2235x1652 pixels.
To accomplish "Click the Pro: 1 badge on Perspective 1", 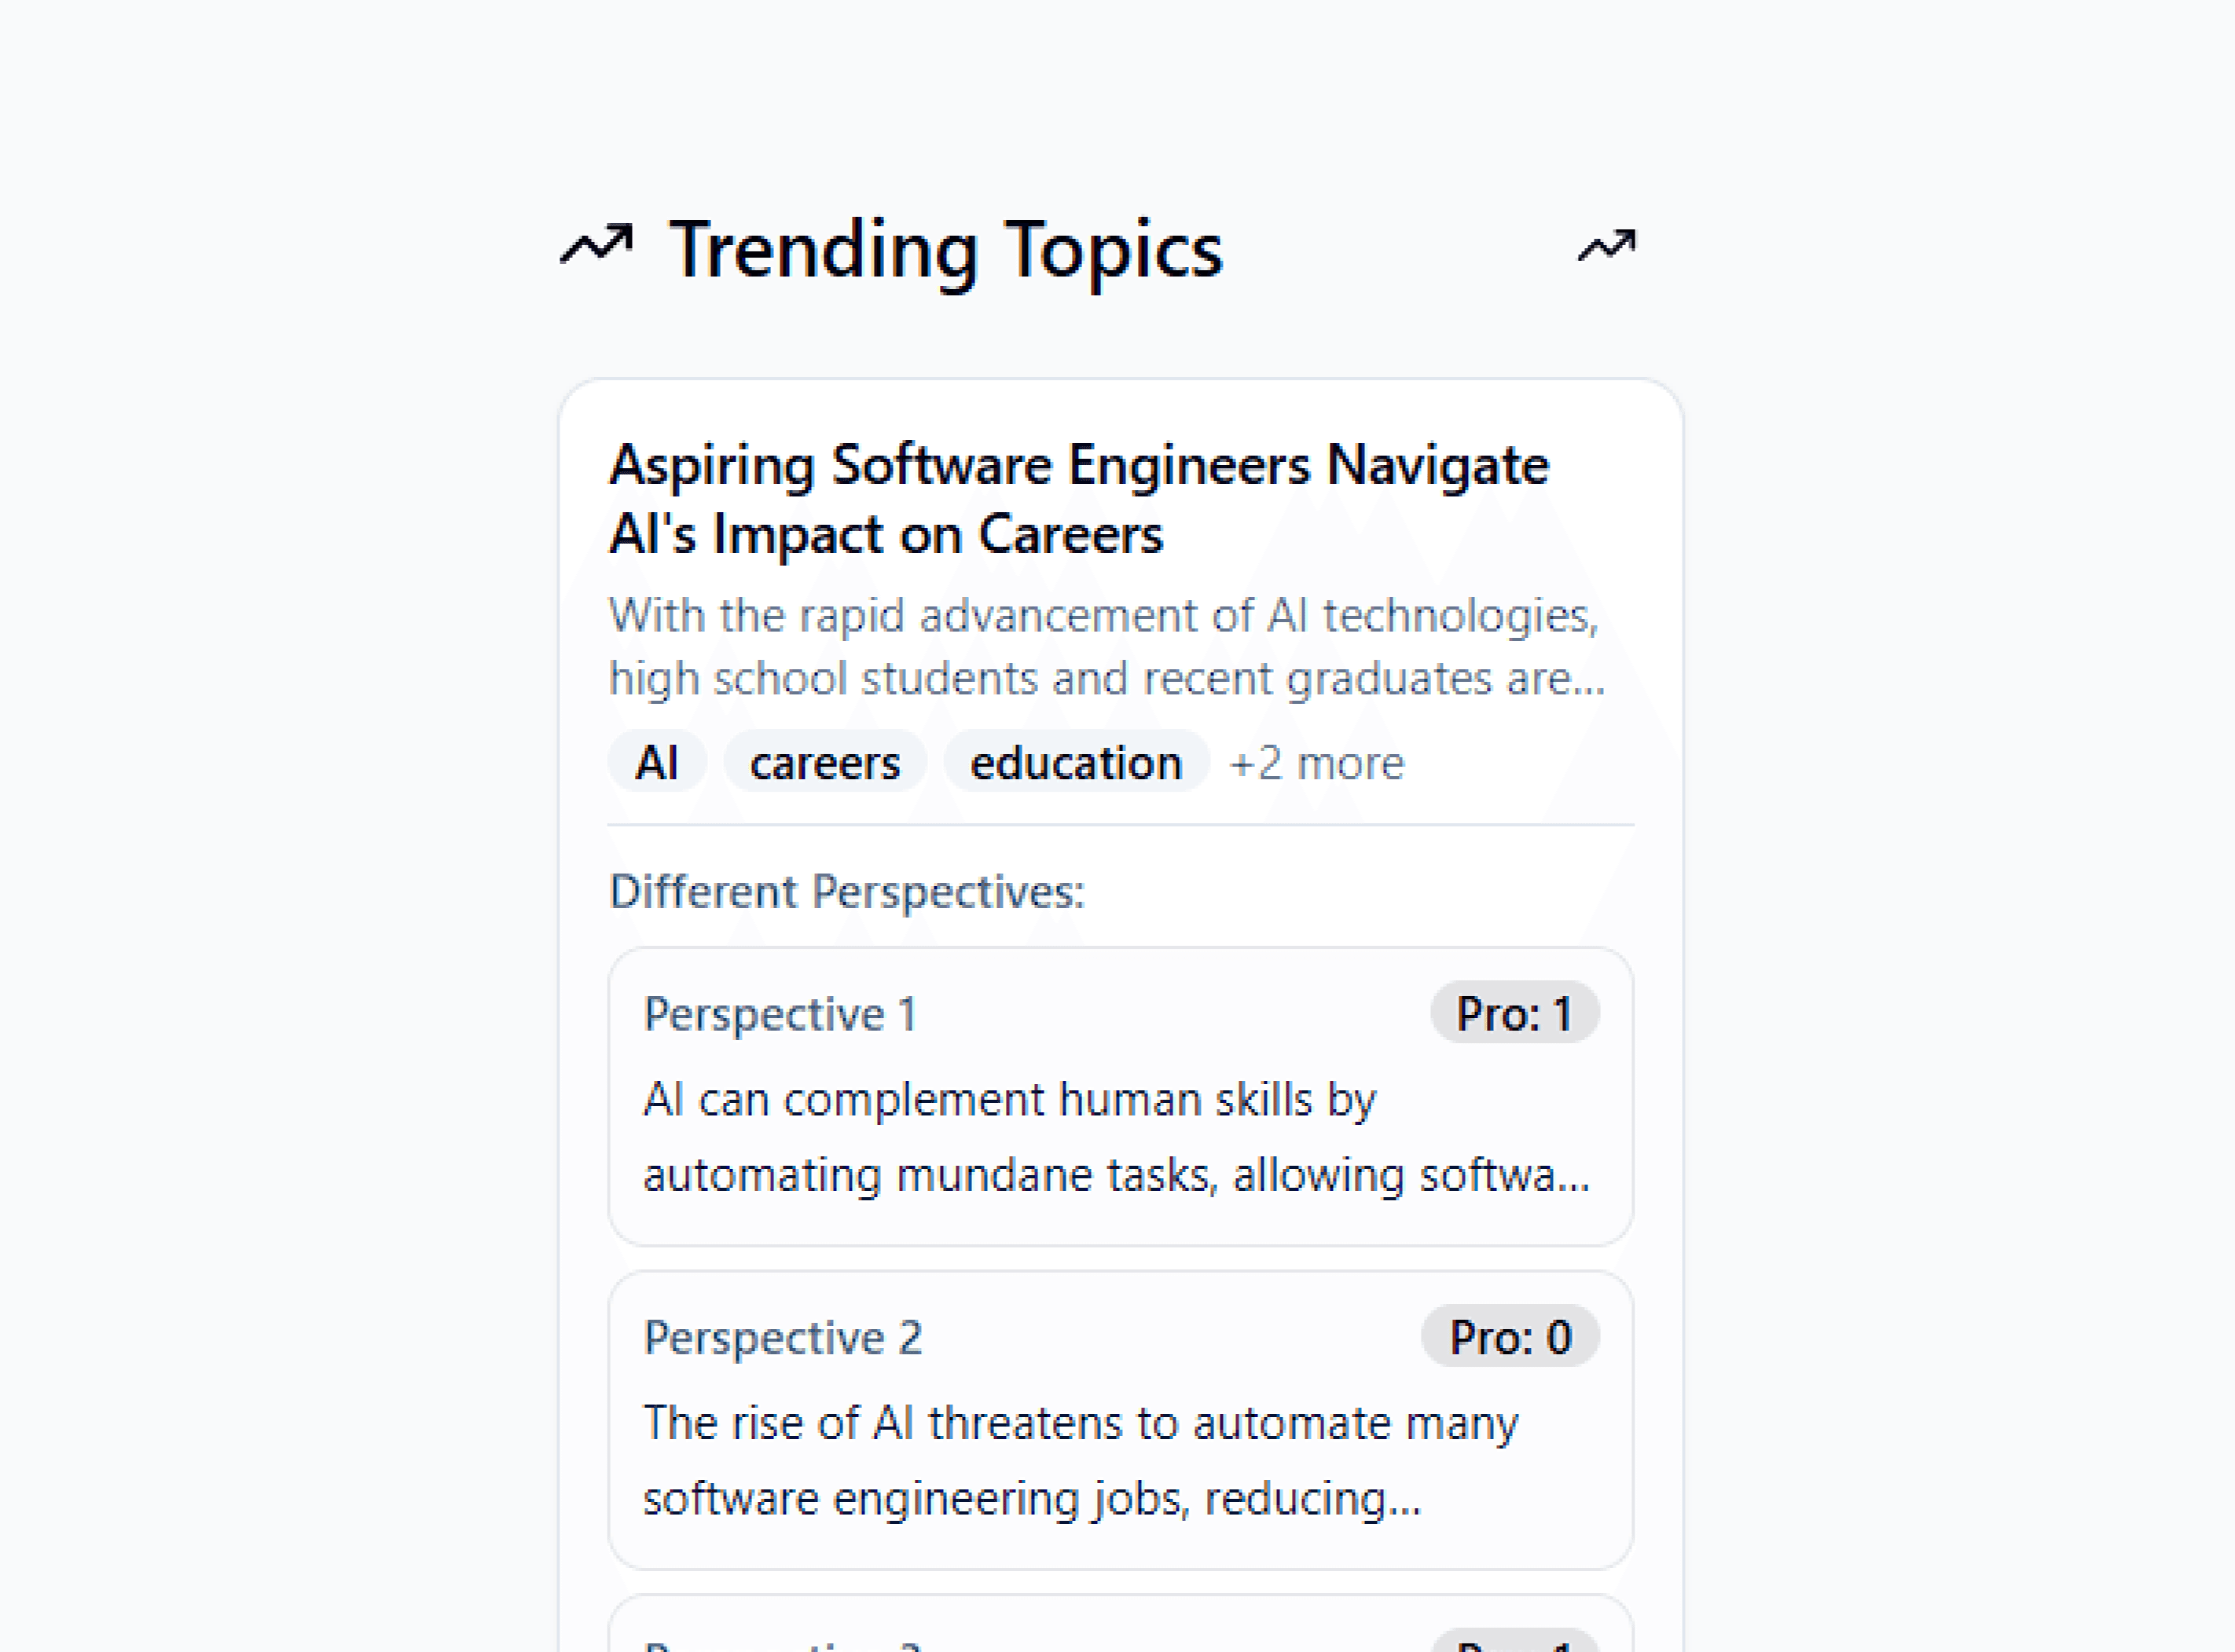I will [x=1514, y=1013].
